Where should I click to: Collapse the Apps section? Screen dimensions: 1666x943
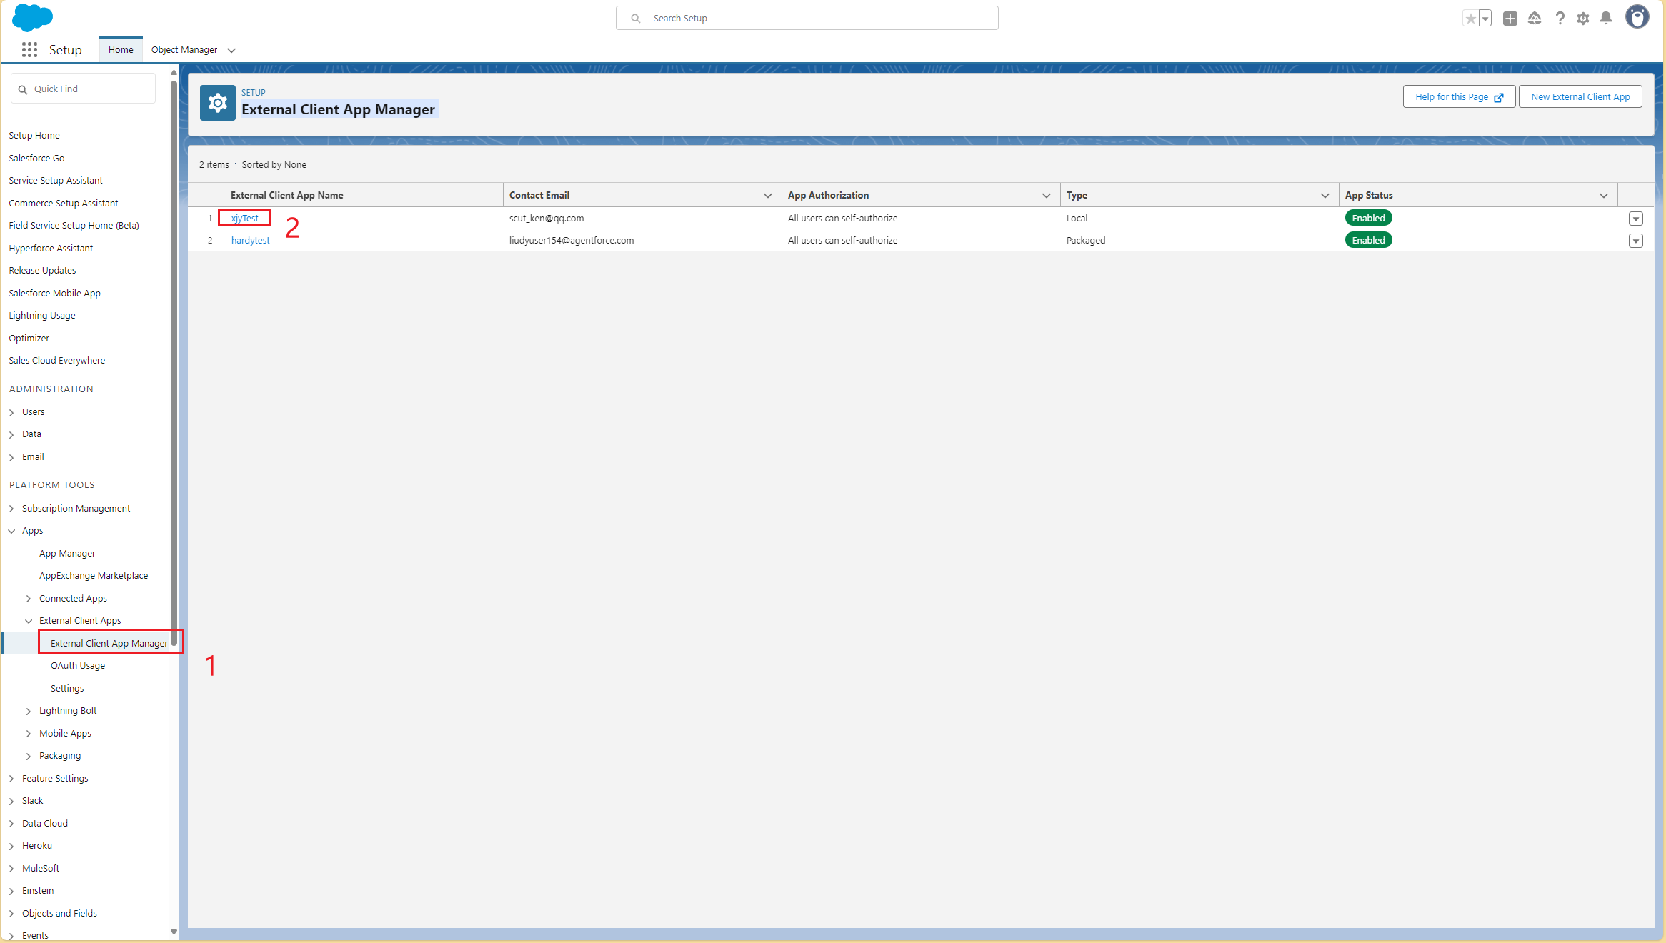point(11,531)
